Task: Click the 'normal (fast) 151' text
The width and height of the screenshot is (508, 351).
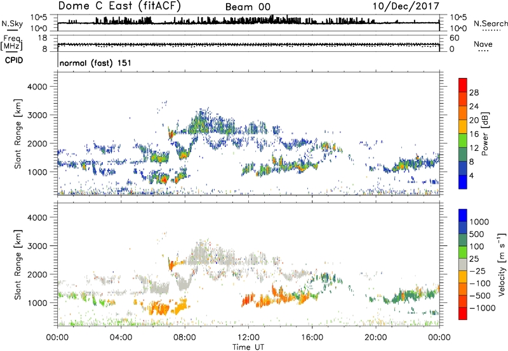Action: coord(96,63)
